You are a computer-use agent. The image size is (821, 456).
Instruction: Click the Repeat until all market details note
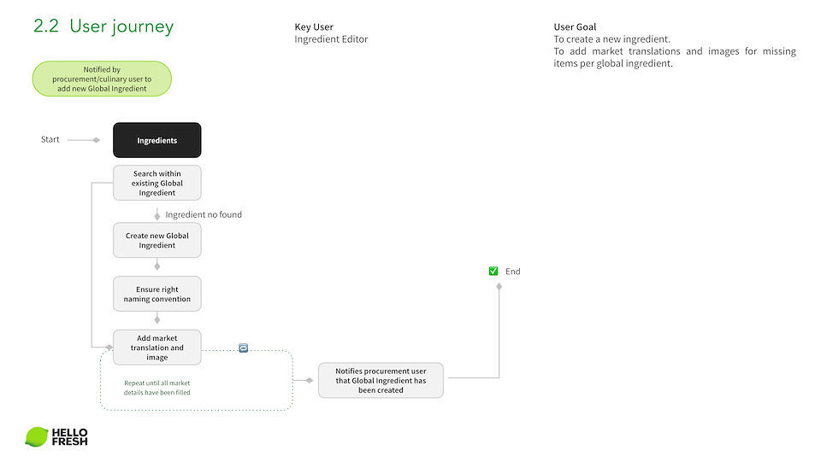tap(145, 388)
